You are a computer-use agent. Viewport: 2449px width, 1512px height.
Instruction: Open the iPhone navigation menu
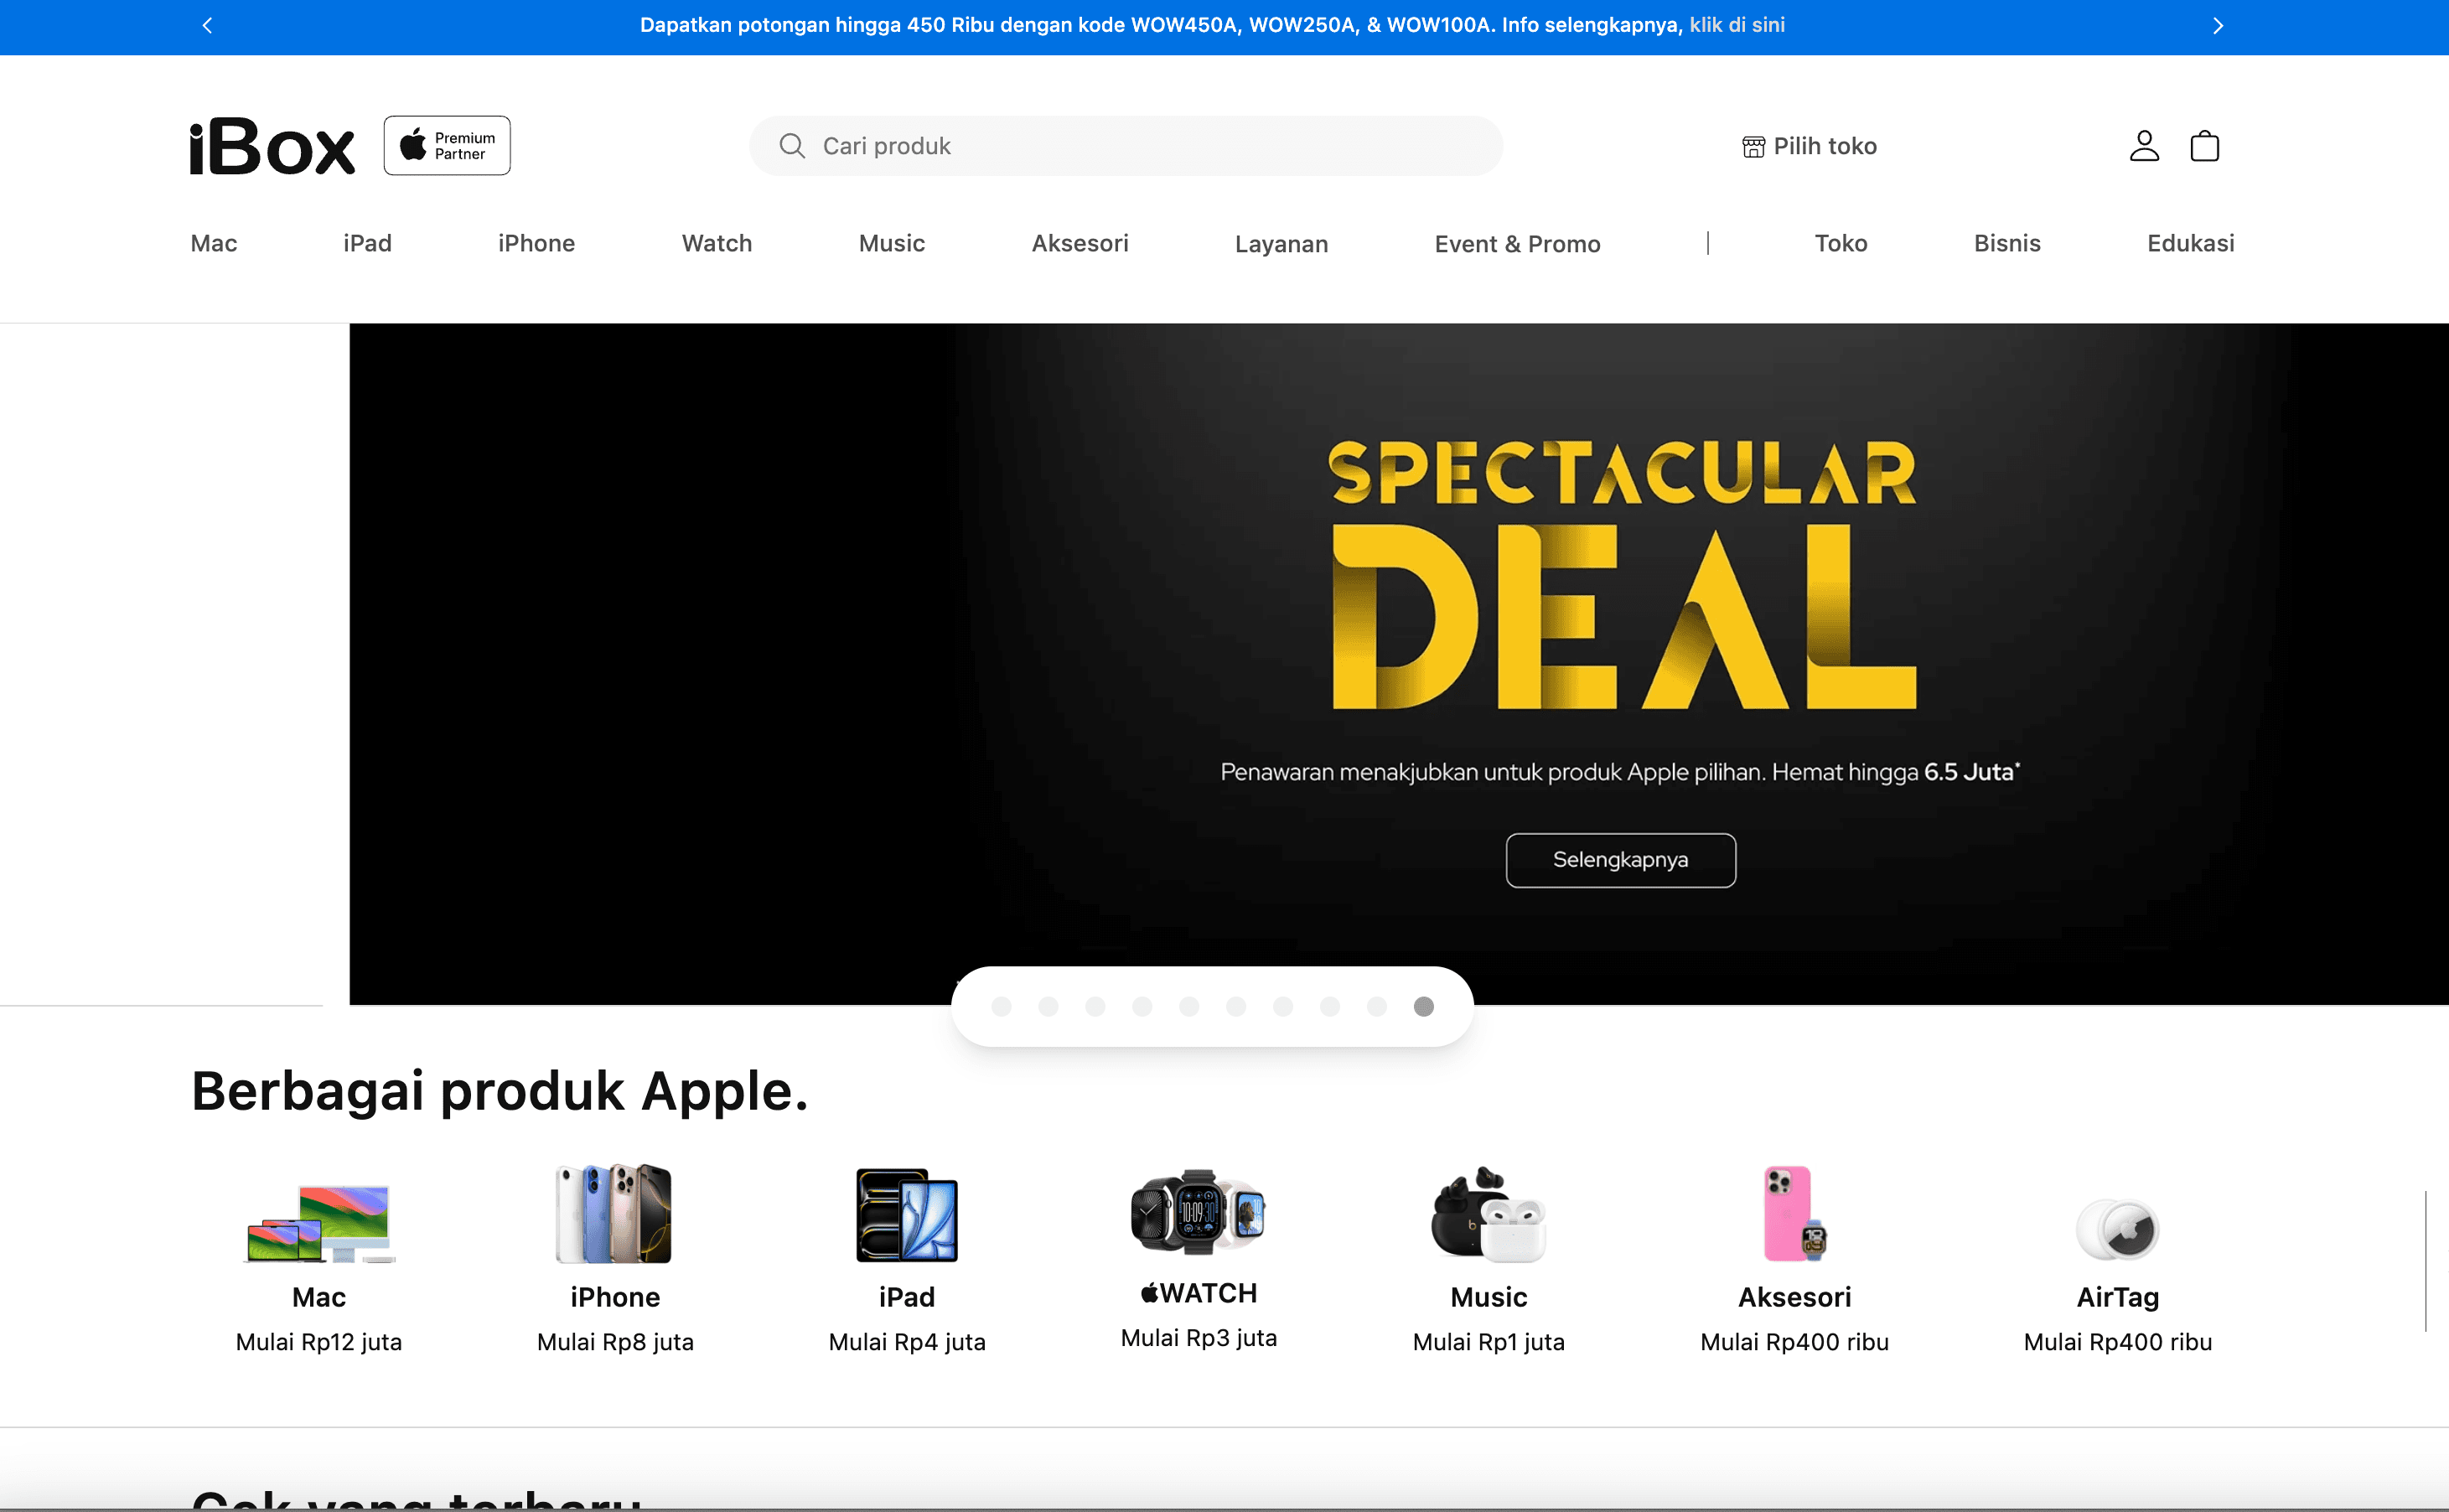pyautogui.click(x=536, y=243)
